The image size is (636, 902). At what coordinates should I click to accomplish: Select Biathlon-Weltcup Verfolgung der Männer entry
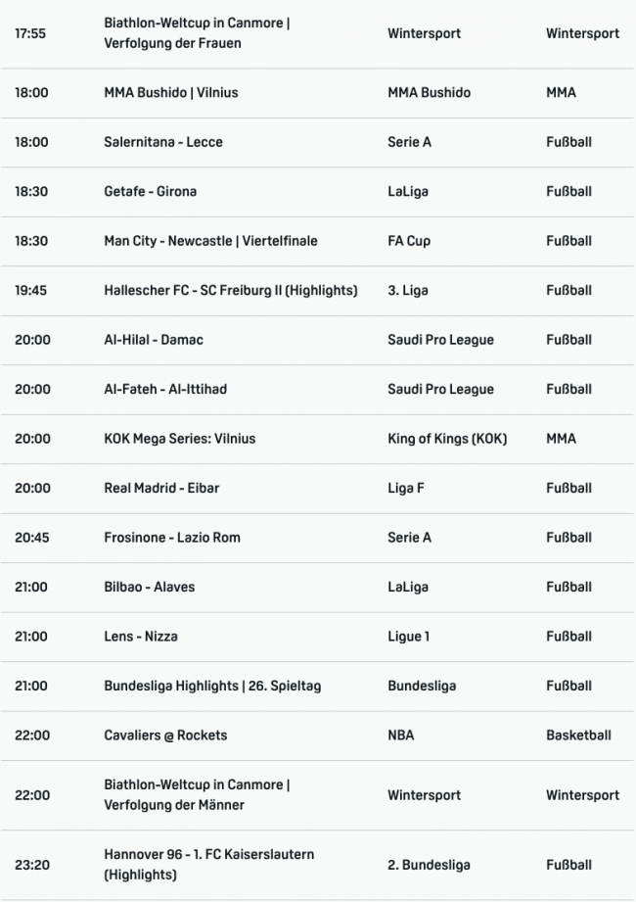point(197,795)
